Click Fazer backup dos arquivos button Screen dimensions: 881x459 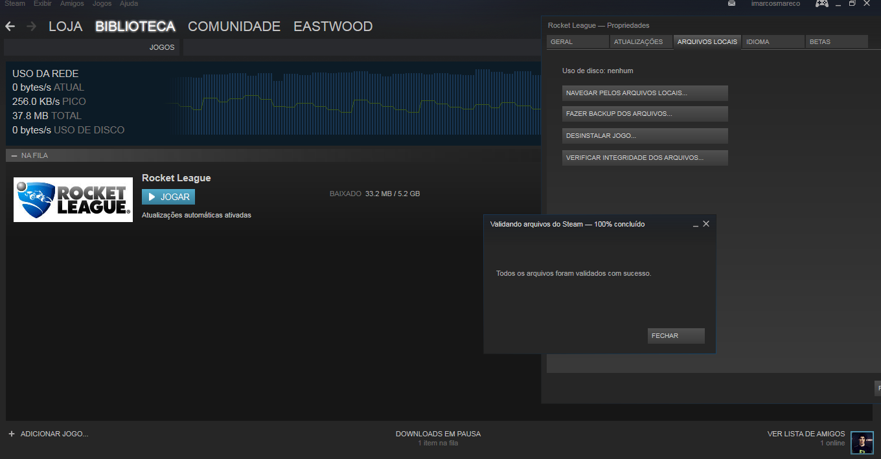[645, 114]
